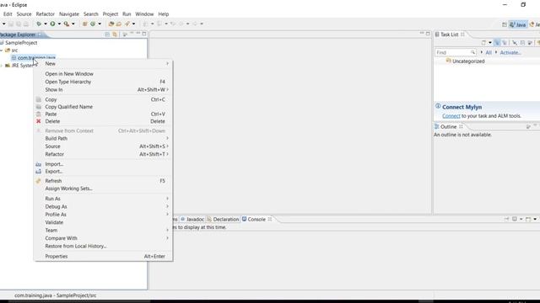Click the Debug bug toolbar icon
Viewport: 540px width, 303px height.
pyautogui.click(x=39, y=24)
